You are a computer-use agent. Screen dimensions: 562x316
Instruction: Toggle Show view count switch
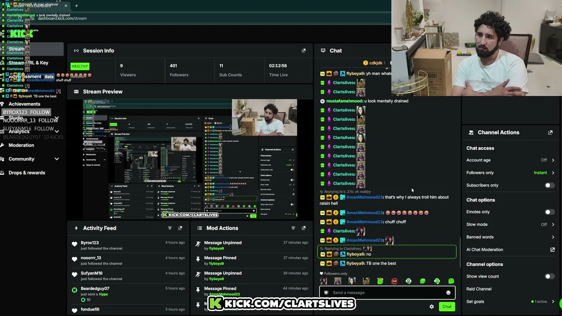coord(549,276)
